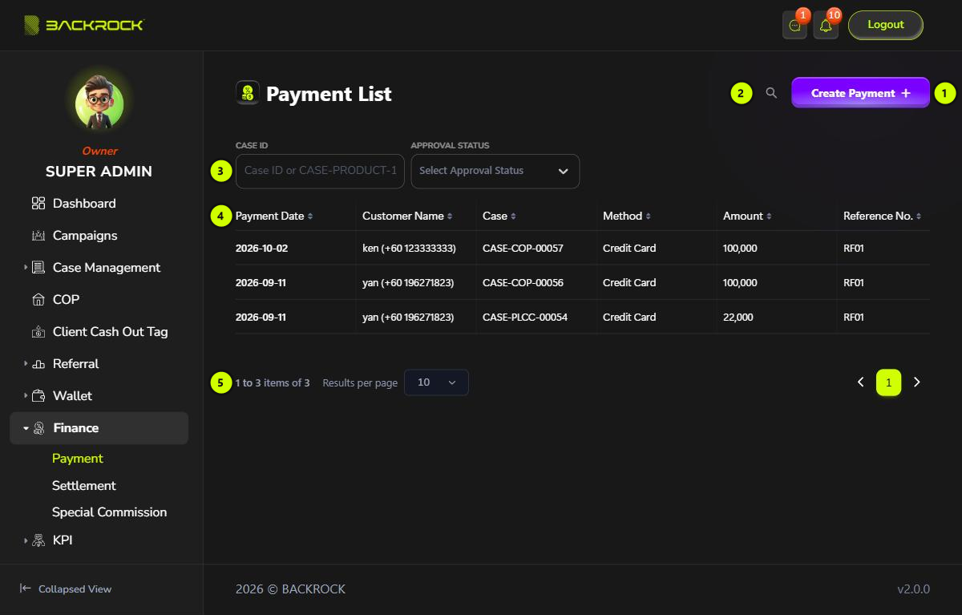Open the notifications bell icon
This screenshot has width=962, height=615.
[x=826, y=26]
